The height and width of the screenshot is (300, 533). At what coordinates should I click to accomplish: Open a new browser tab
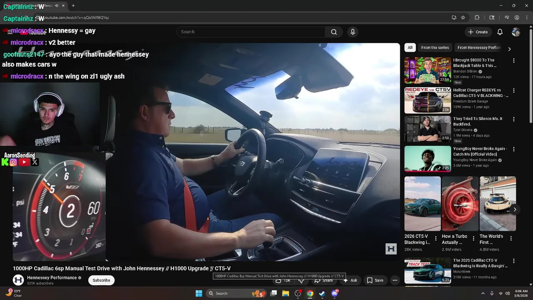[73, 6]
